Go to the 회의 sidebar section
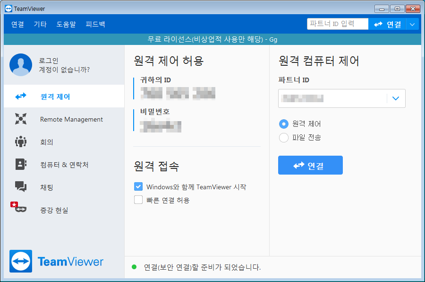The width and height of the screenshot is (425, 282). pyautogui.click(x=64, y=142)
